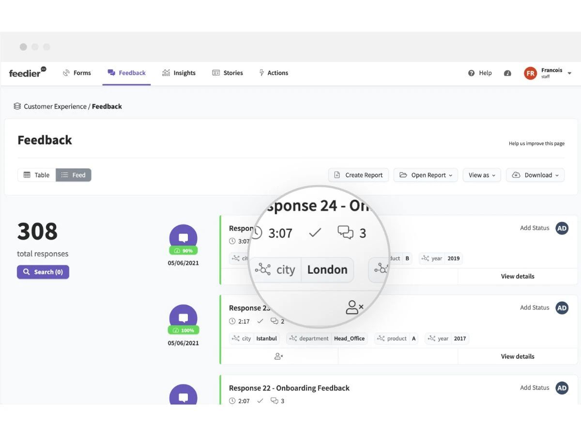Click the city Istanbul tag
This screenshot has width=581, height=436.
pyautogui.click(x=255, y=338)
